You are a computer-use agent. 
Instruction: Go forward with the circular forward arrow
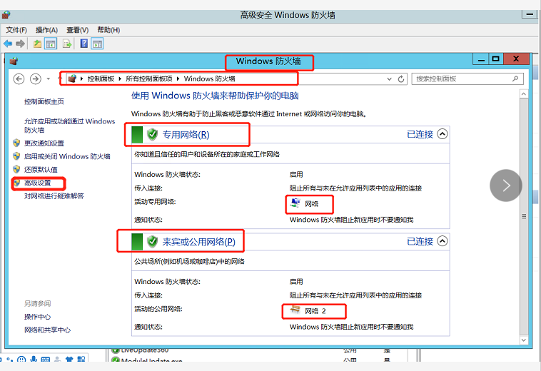tap(35, 79)
